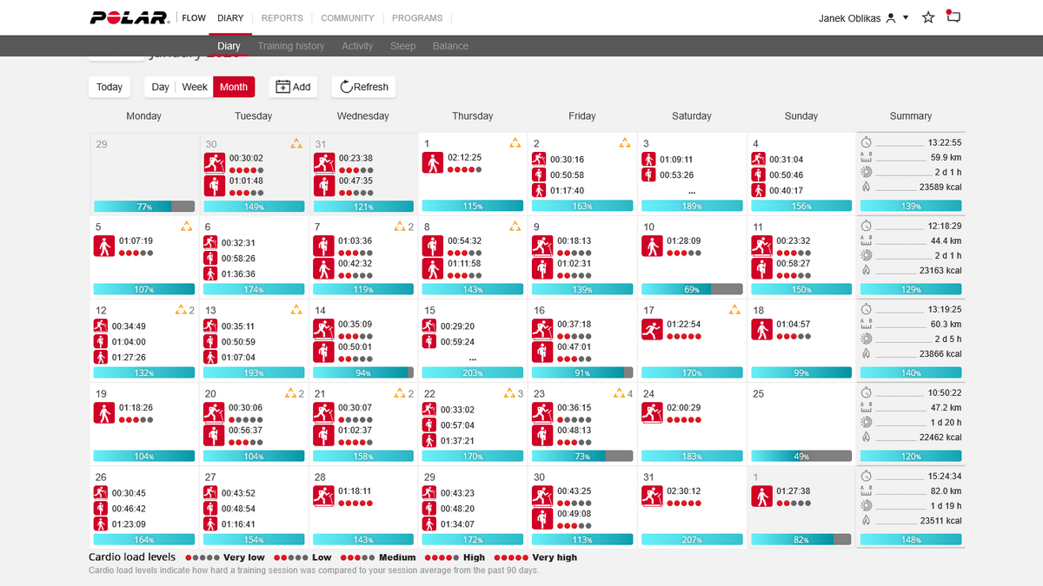Expand more sessions ellipsis on January 15
Viewport: 1043px width, 586px height.
(x=473, y=358)
